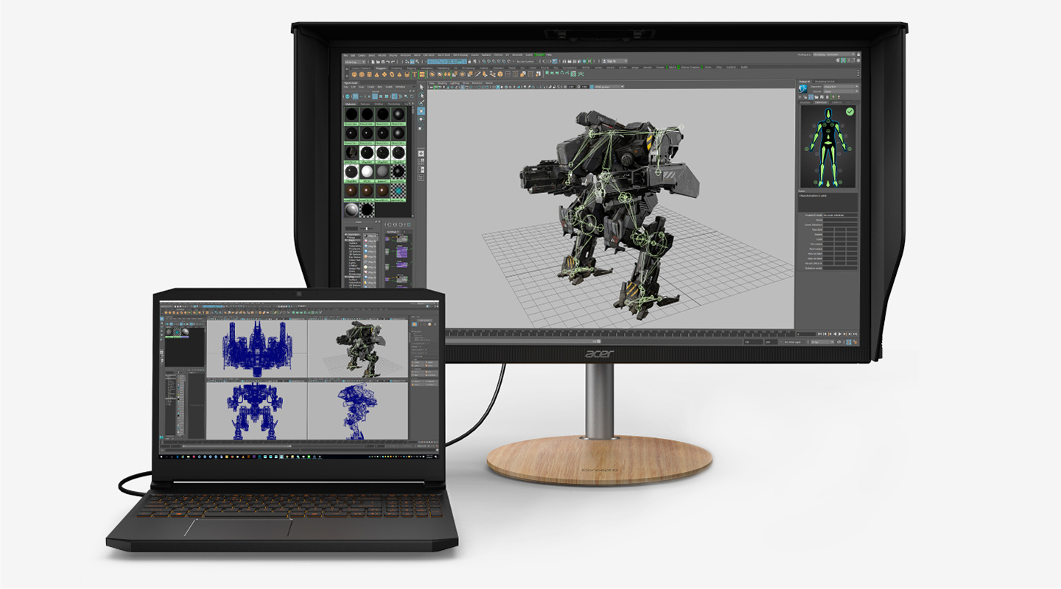Click the Rotate tool in toolbox
The height and width of the screenshot is (589, 1061).
click(x=421, y=120)
